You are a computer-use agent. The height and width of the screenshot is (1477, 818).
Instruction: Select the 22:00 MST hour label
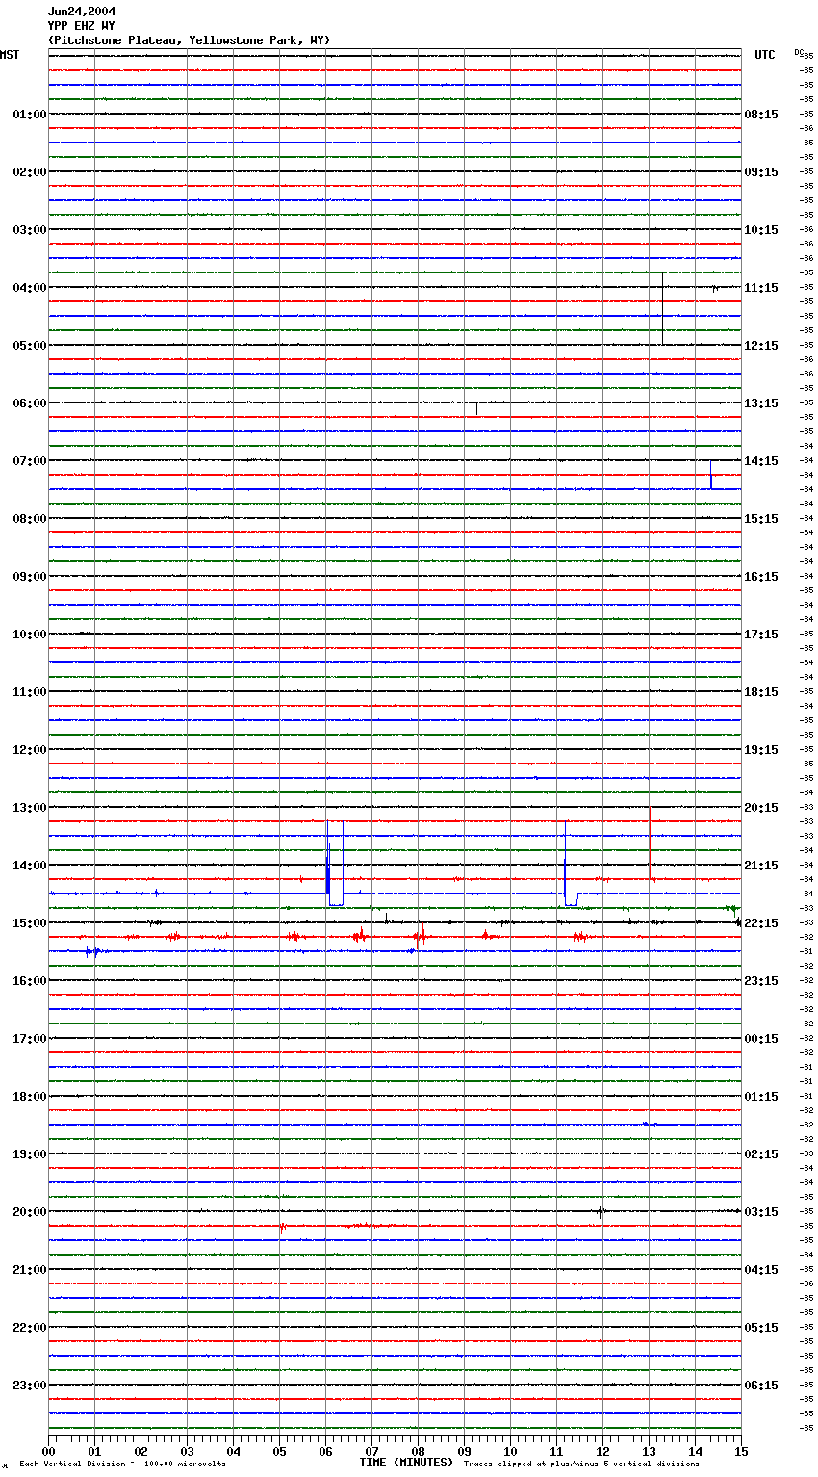click(x=30, y=1328)
